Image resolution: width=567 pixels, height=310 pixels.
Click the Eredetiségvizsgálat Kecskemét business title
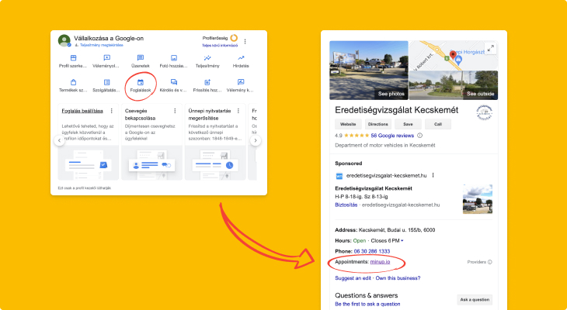tap(396, 110)
